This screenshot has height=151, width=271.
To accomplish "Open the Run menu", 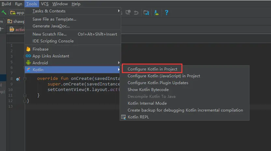I will tap(19, 4).
